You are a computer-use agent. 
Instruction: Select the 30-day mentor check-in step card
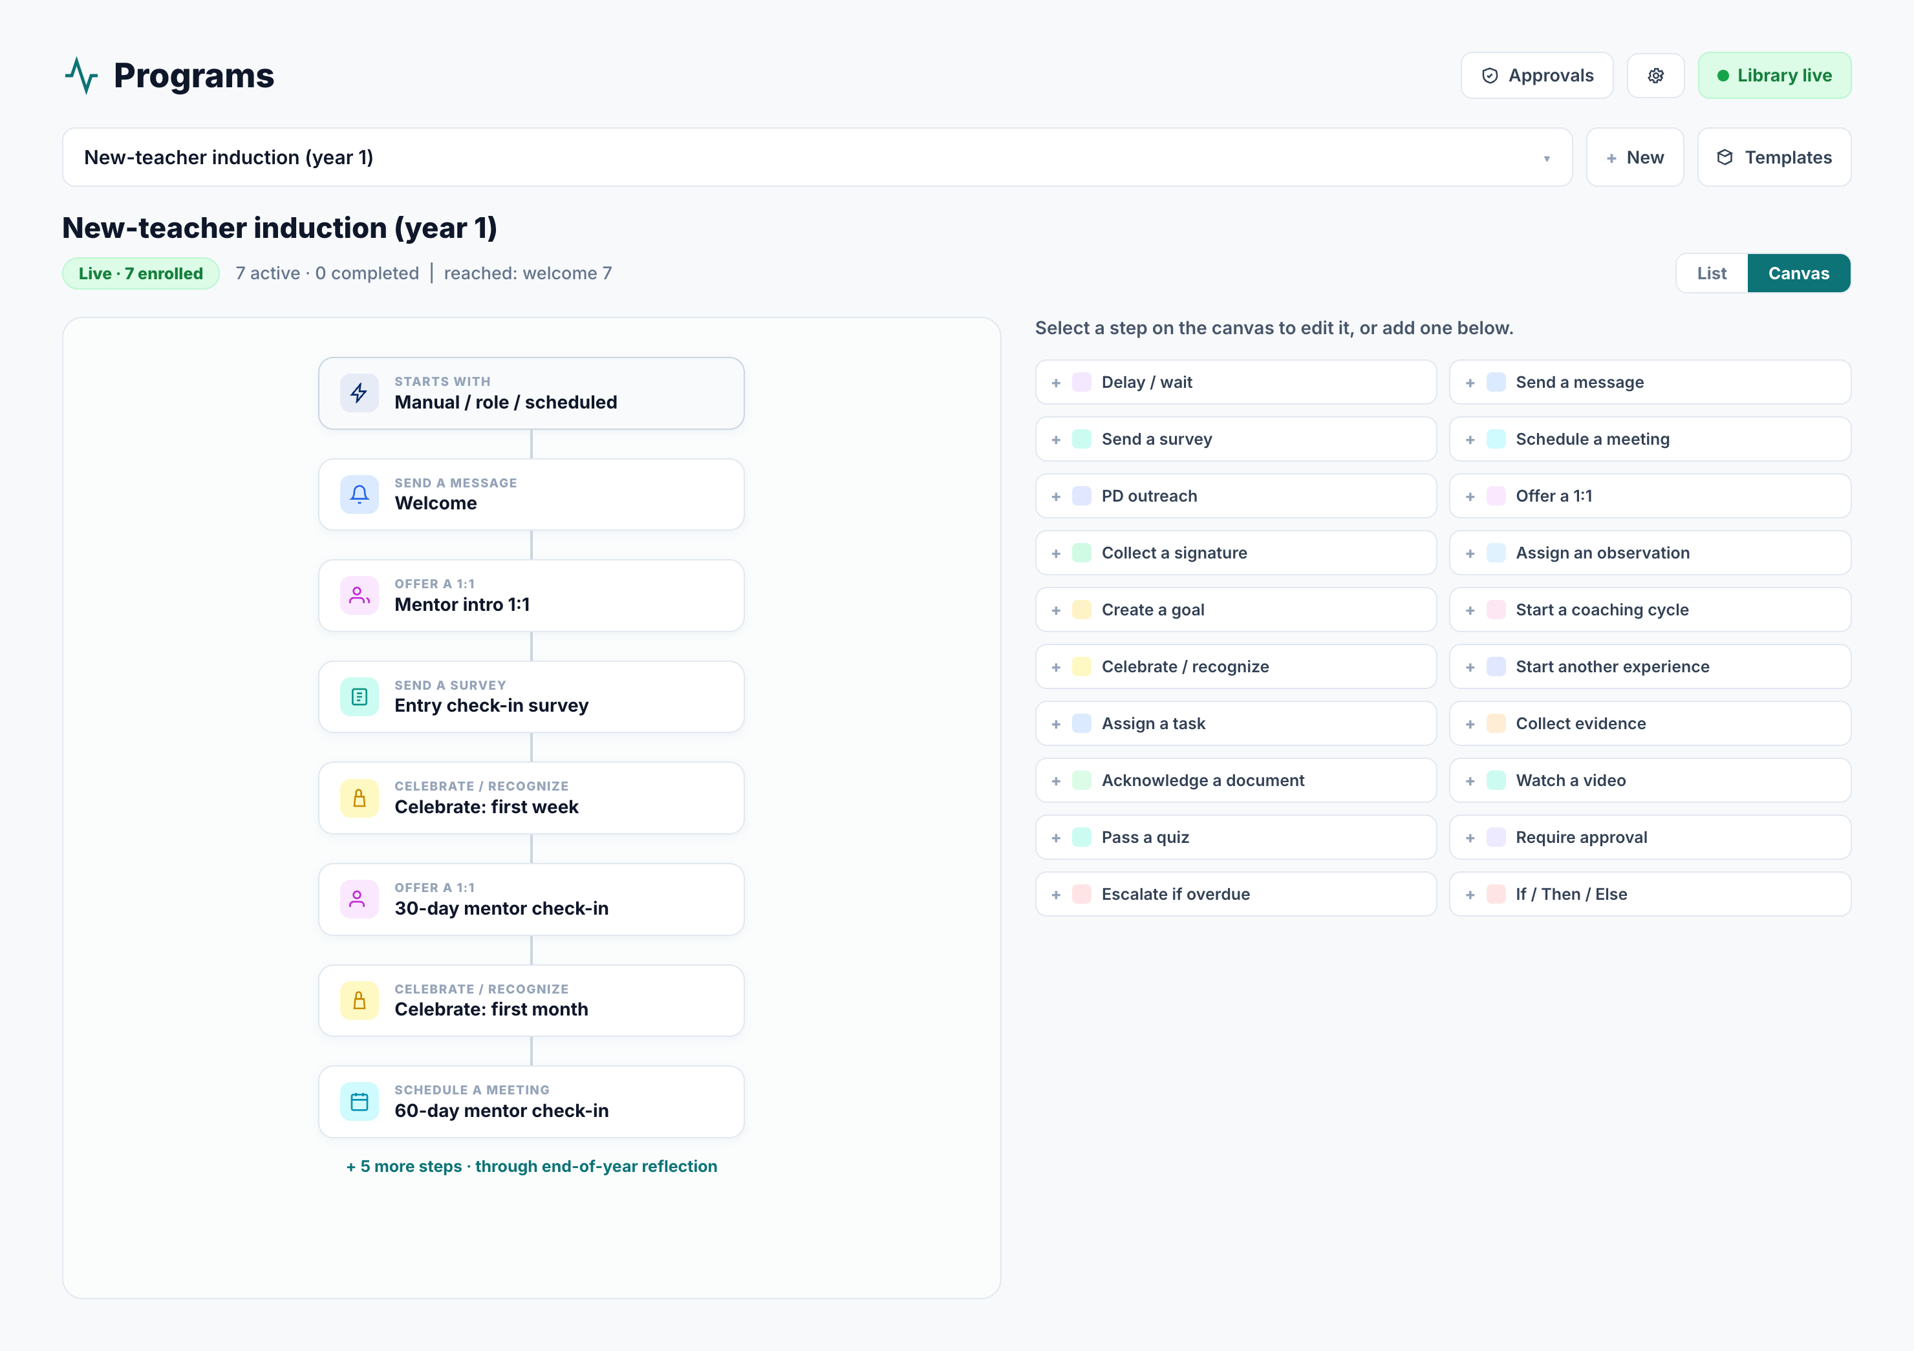click(531, 899)
